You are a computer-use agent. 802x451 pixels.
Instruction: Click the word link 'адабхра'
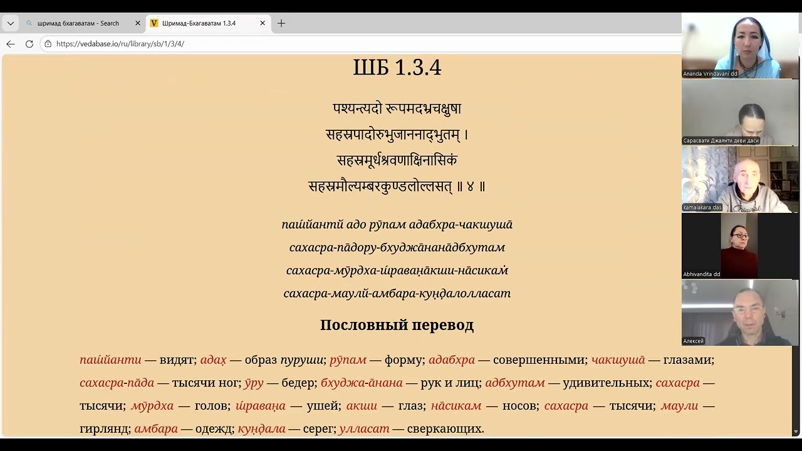(452, 360)
